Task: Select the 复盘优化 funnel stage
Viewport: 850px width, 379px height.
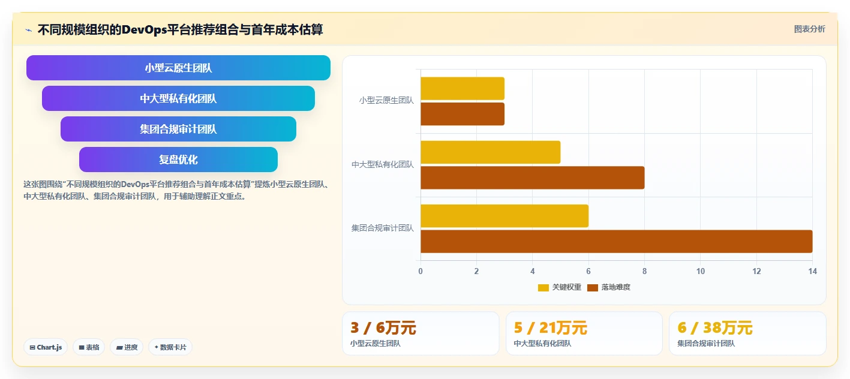Action: click(x=178, y=160)
